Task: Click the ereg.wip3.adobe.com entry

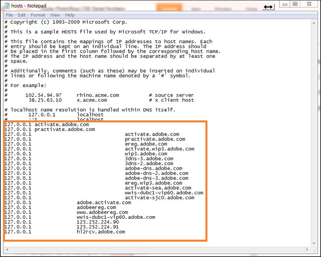Action: coord(154,183)
